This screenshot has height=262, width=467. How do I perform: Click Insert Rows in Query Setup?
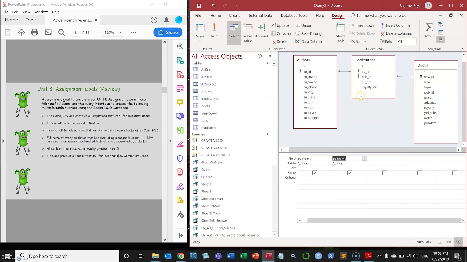(362, 25)
